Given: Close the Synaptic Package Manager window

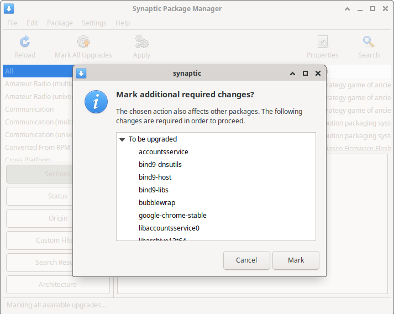Looking at the screenshot, I should click(x=386, y=8).
